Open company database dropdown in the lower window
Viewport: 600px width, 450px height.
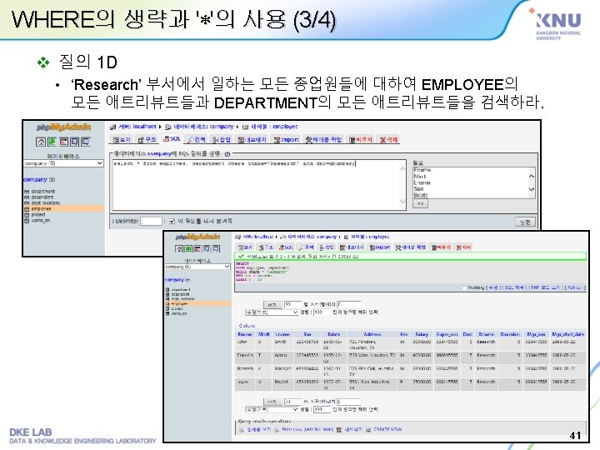[197, 267]
